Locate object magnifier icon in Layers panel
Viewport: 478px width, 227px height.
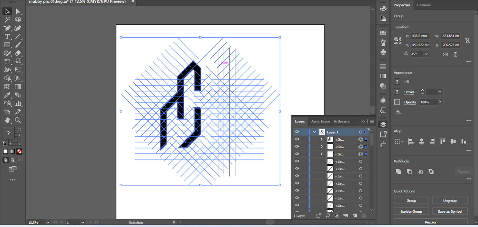[x=328, y=215]
